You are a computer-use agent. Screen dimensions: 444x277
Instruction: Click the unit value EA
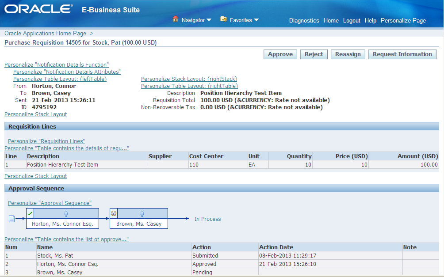point(252,165)
